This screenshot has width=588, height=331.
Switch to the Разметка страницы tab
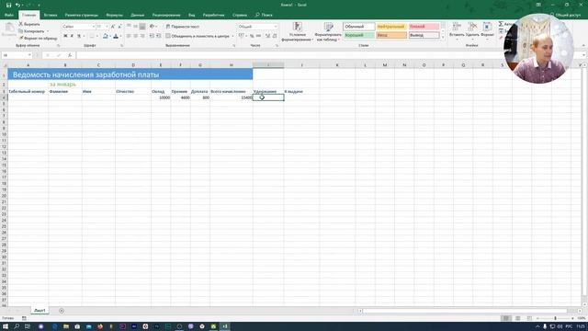coord(82,15)
